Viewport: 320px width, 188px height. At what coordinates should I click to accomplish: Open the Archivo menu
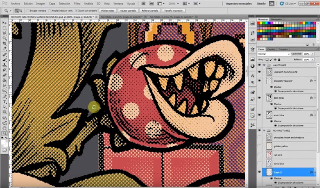point(15,3)
